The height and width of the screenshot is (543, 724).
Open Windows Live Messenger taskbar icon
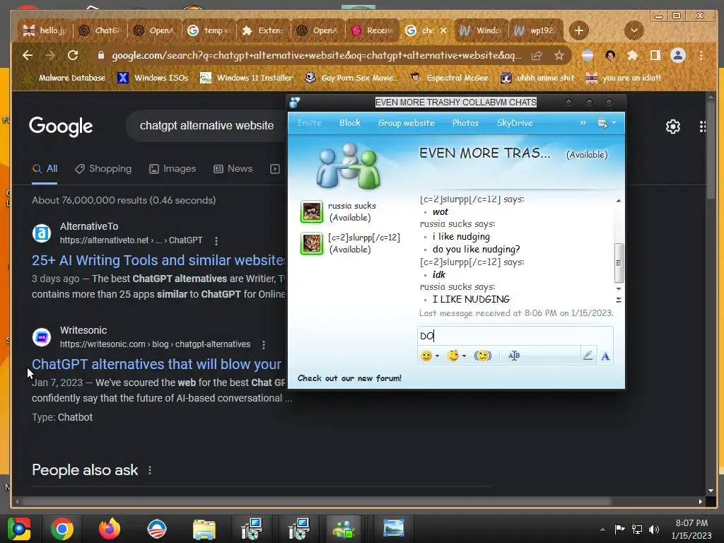pos(344,529)
